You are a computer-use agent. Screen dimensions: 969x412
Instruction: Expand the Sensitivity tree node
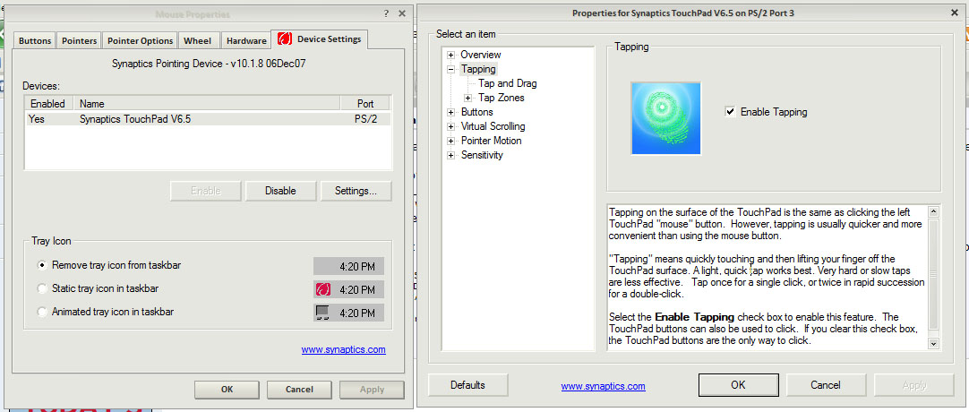coord(451,155)
